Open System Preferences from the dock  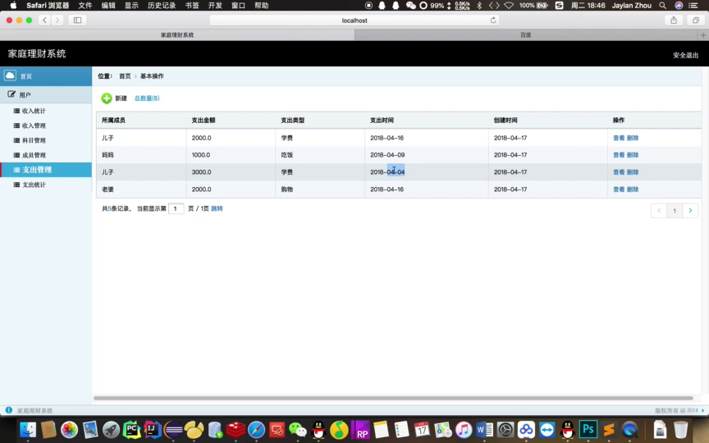pos(505,429)
